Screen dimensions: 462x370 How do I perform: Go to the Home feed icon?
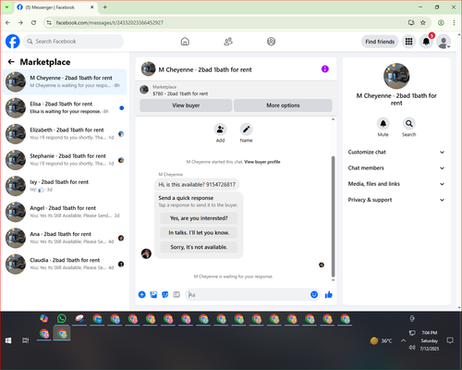pos(185,42)
